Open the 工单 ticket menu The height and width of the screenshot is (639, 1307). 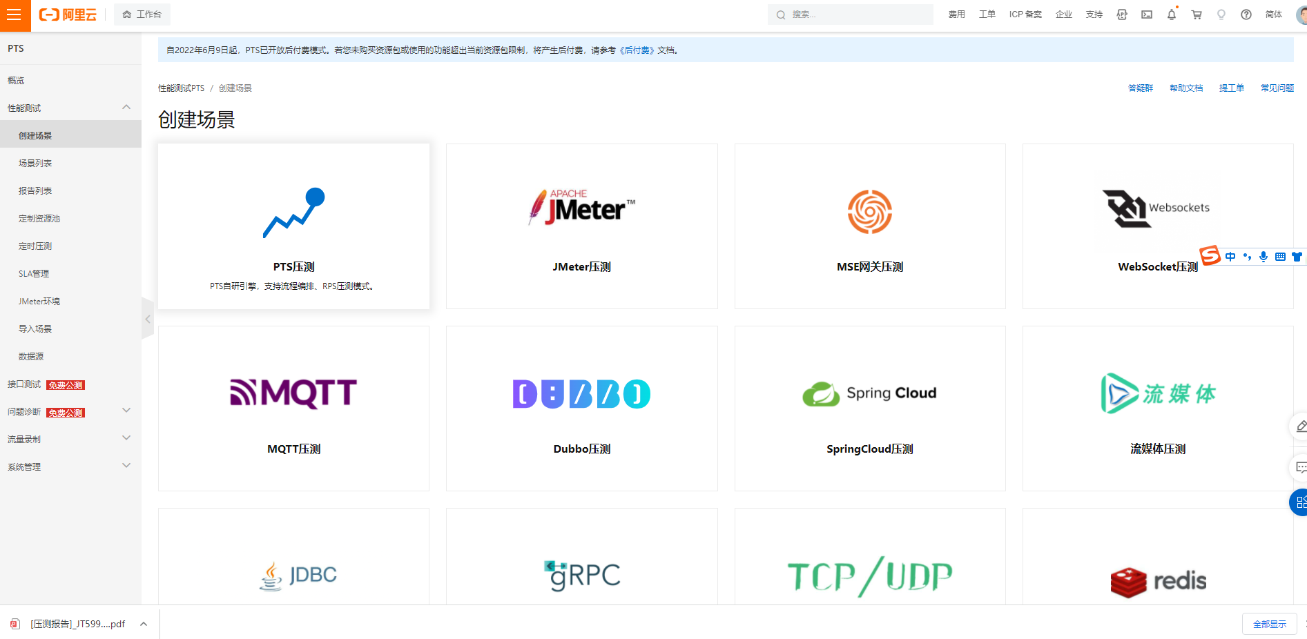pyautogui.click(x=987, y=14)
